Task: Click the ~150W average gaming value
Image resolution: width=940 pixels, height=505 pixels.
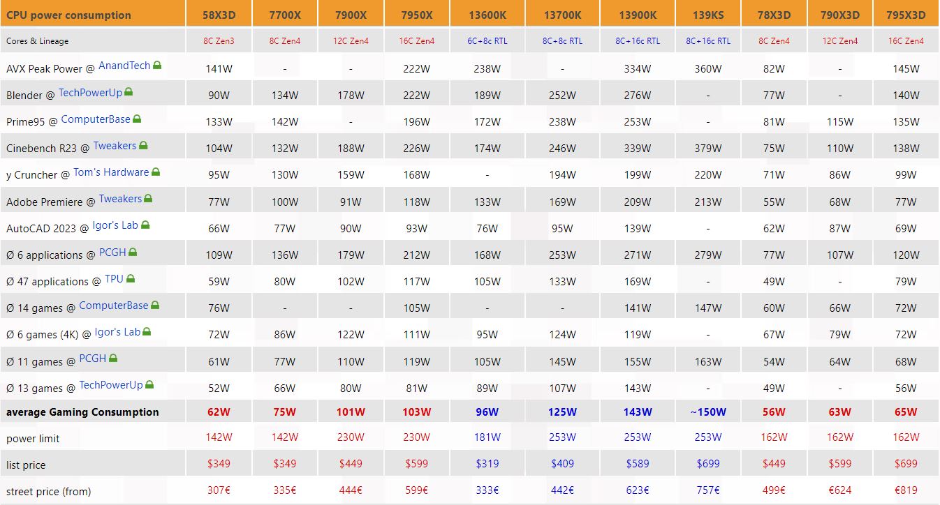Action: (x=708, y=412)
